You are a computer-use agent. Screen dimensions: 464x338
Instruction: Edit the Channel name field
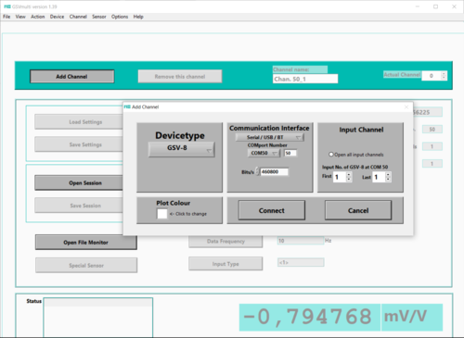point(305,79)
